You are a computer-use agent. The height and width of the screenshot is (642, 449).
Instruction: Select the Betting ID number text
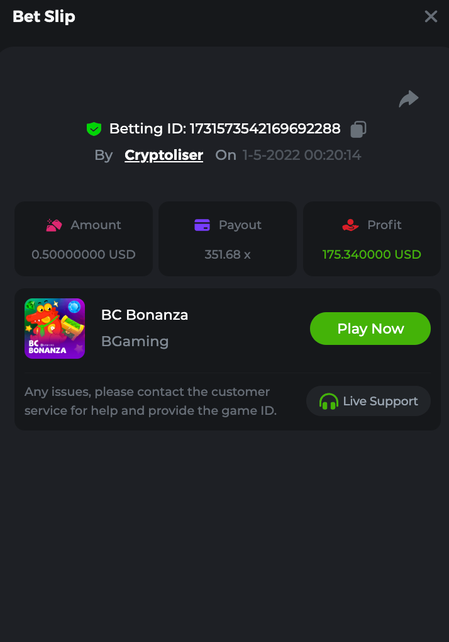265,129
